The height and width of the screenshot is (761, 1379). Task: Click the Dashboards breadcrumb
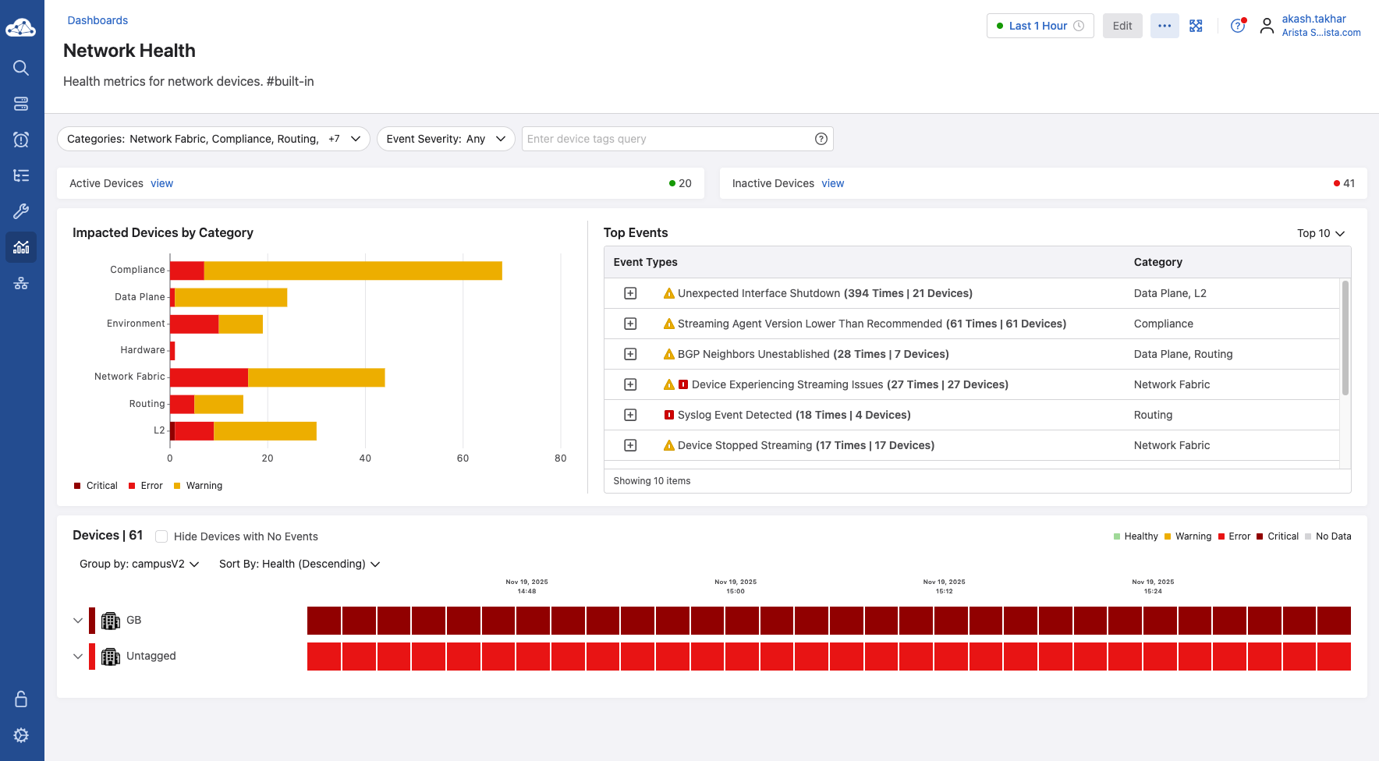click(97, 20)
